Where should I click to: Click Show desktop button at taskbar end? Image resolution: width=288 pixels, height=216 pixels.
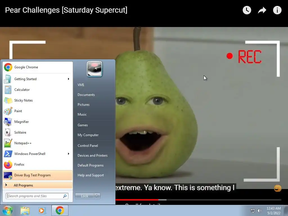coord(286,210)
